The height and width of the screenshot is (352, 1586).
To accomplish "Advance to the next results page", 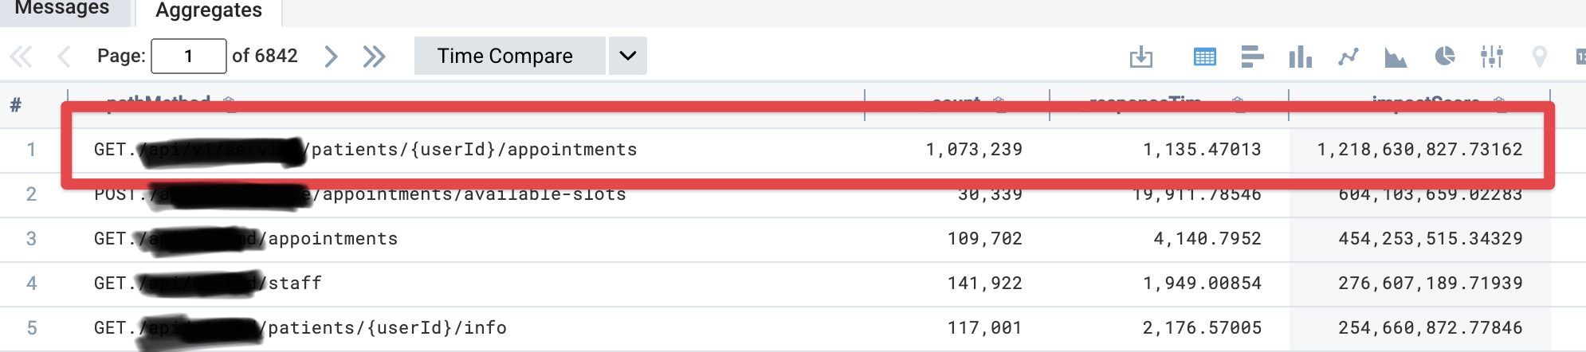I will tap(331, 57).
